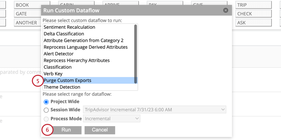Select the Process Mode radio button

[46, 119]
